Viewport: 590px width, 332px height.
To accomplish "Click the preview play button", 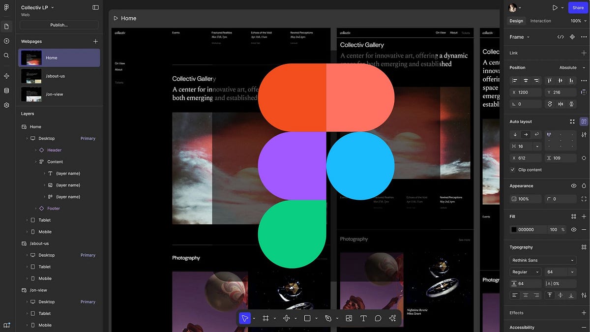I will [x=555, y=7].
